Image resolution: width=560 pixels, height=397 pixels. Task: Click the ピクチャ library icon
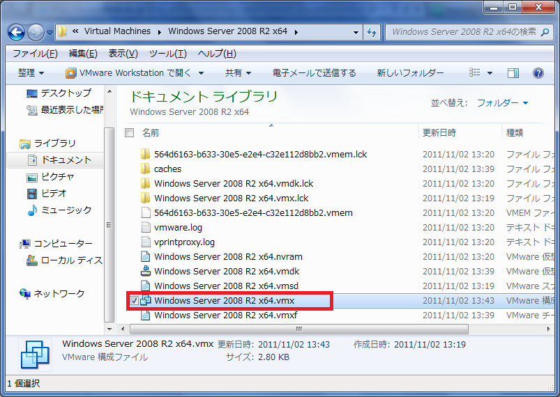32,177
